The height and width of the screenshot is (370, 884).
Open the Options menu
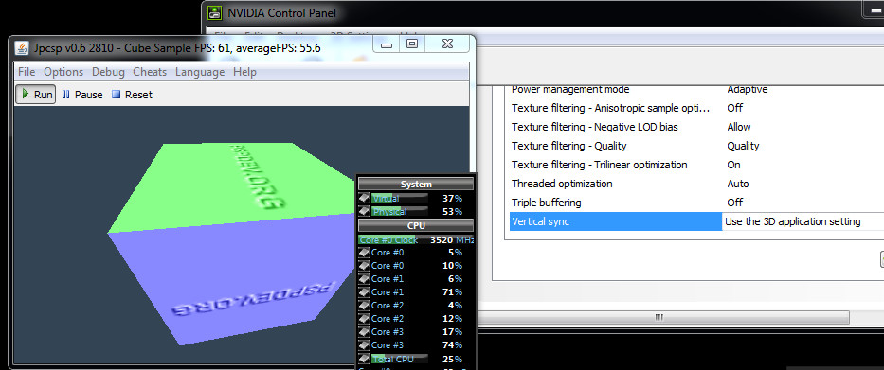pyautogui.click(x=63, y=72)
